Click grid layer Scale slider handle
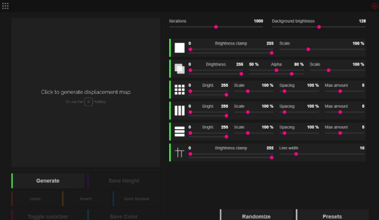 tap(248, 91)
